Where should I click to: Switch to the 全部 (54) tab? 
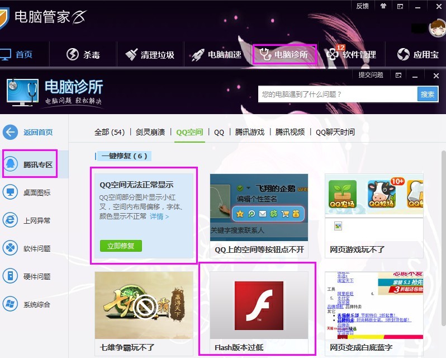tap(110, 132)
